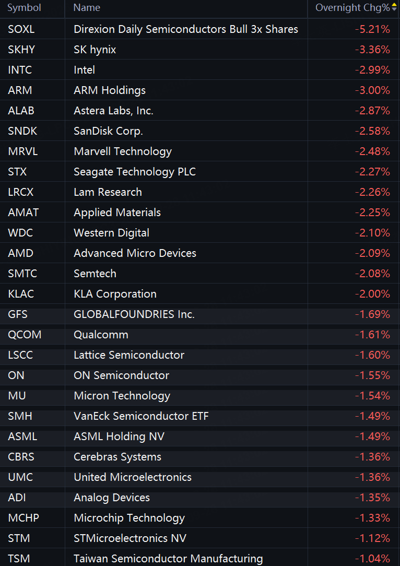Image resolution: width=400 pixels, height=566 pixels.
Task: Sort table by Symbol column header
Action: (24, 8)
